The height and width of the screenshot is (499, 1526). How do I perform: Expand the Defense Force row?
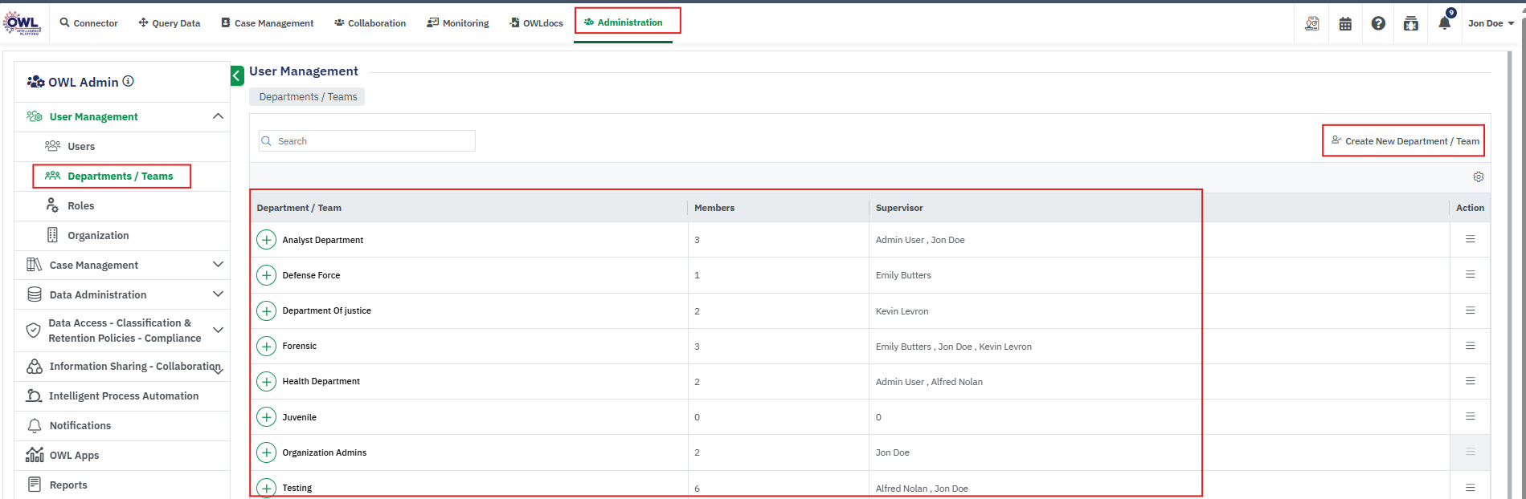coord(266,275)
